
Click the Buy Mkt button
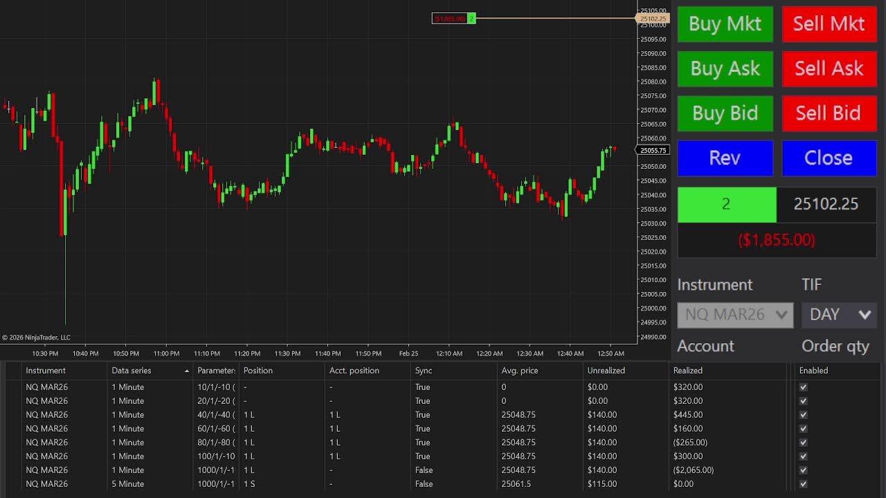click(725, 24)
